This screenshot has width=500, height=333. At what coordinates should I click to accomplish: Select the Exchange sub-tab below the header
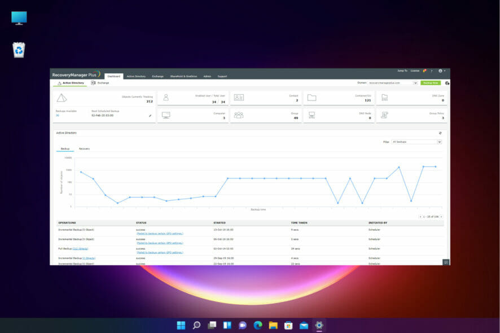pyautogui.click(x=100, y=83)
